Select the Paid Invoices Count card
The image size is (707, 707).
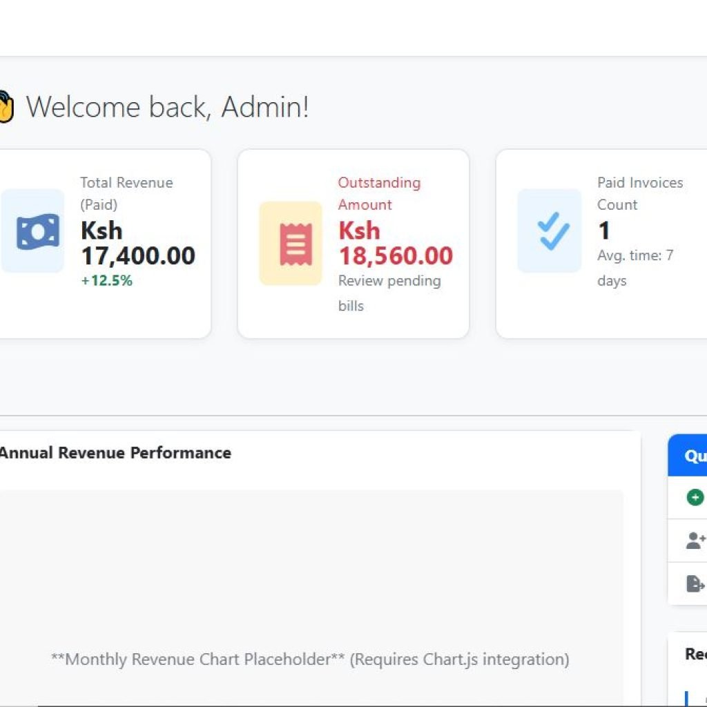[x=601, y=242]
